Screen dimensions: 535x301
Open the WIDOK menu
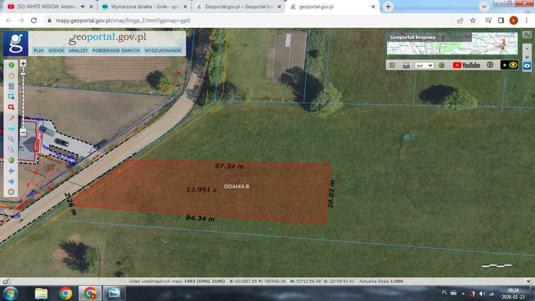point(56,50)
